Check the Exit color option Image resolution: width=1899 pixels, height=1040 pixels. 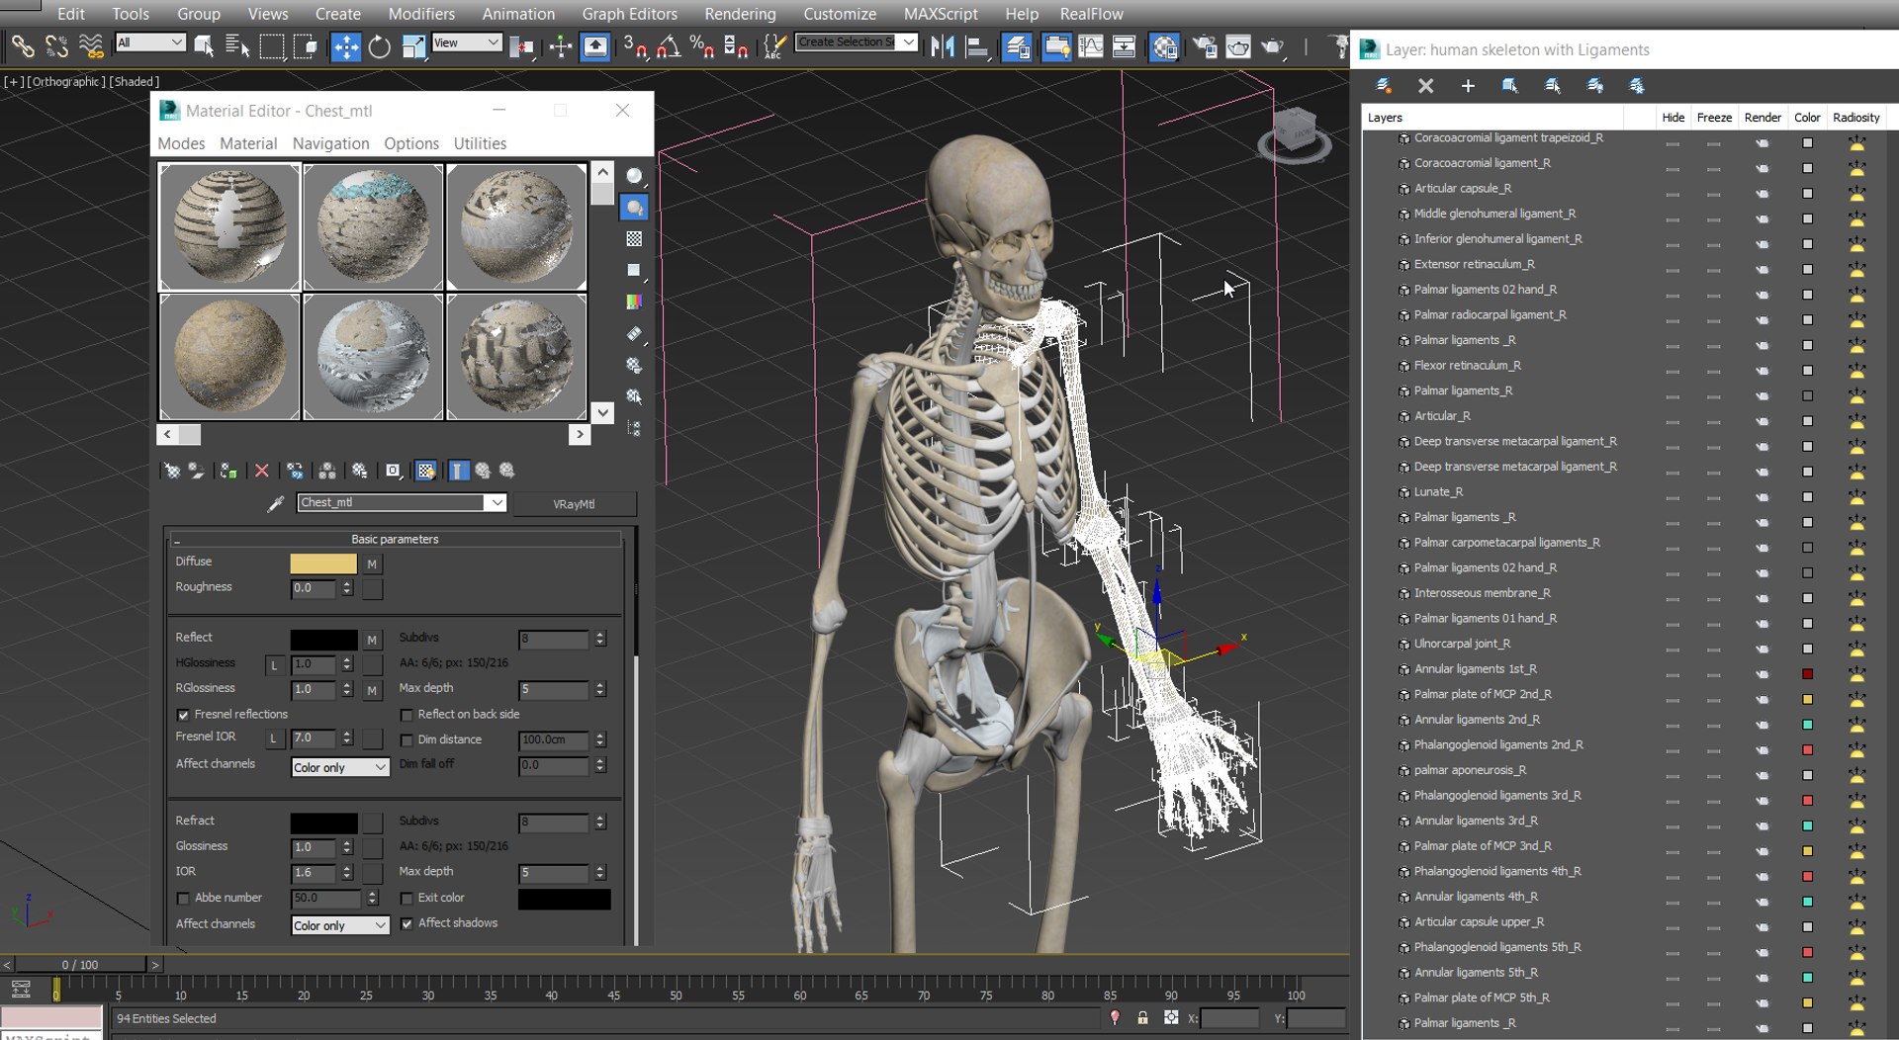(x=407, y=899)
